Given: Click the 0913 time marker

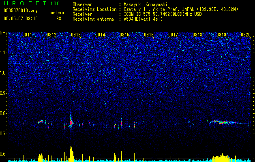Looking at the screenshot, I should coord(76,34).
